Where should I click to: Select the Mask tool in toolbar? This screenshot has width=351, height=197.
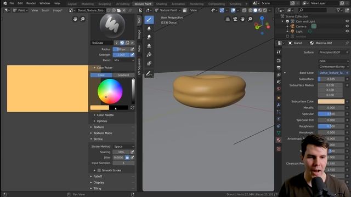tap(149, 63)
